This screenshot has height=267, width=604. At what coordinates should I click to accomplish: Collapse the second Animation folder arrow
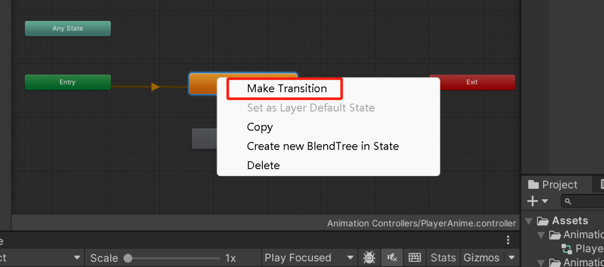click(541, 262)
